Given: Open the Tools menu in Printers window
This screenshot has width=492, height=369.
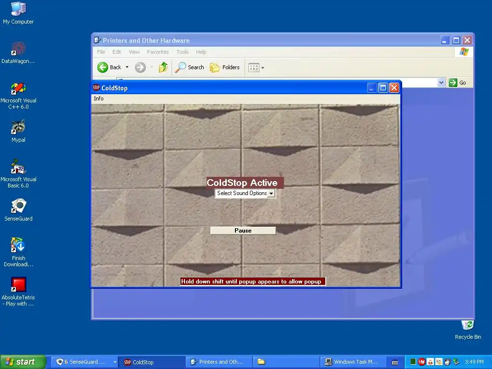Looking at the screenshot, I should (x=182, y=52).
